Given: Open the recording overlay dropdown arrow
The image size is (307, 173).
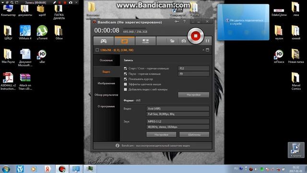Looking at the screenshot, I should pyautogui.click(x=2, y=2).
